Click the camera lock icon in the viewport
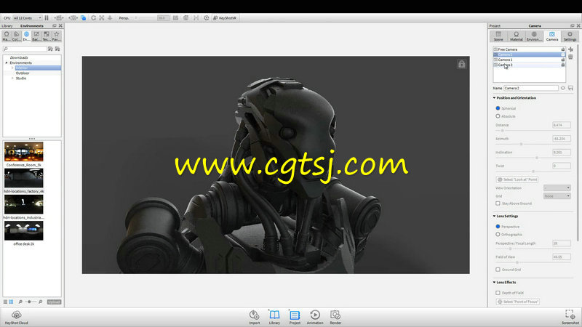 (x=461, y=64)
